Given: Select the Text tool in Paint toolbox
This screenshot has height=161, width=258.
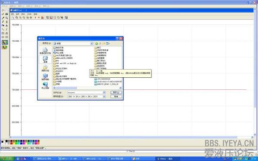Looking at the screenshot, I should tap(7, 26).
